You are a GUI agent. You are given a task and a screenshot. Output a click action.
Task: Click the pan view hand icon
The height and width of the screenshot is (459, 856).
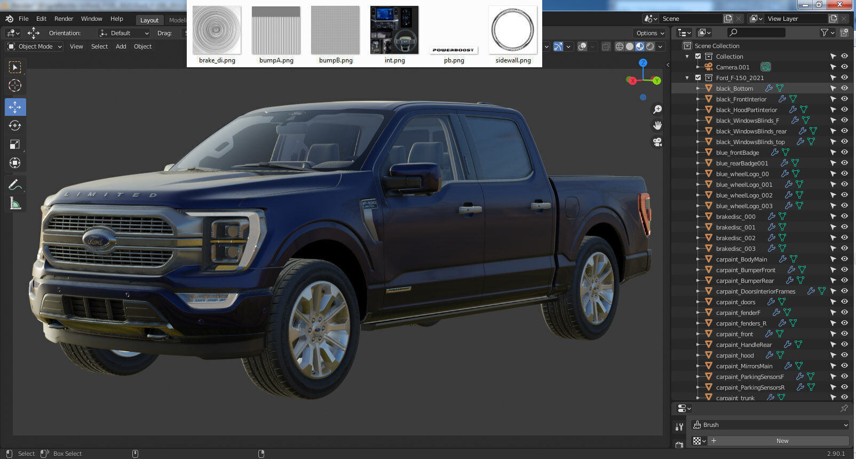(657, 125)
